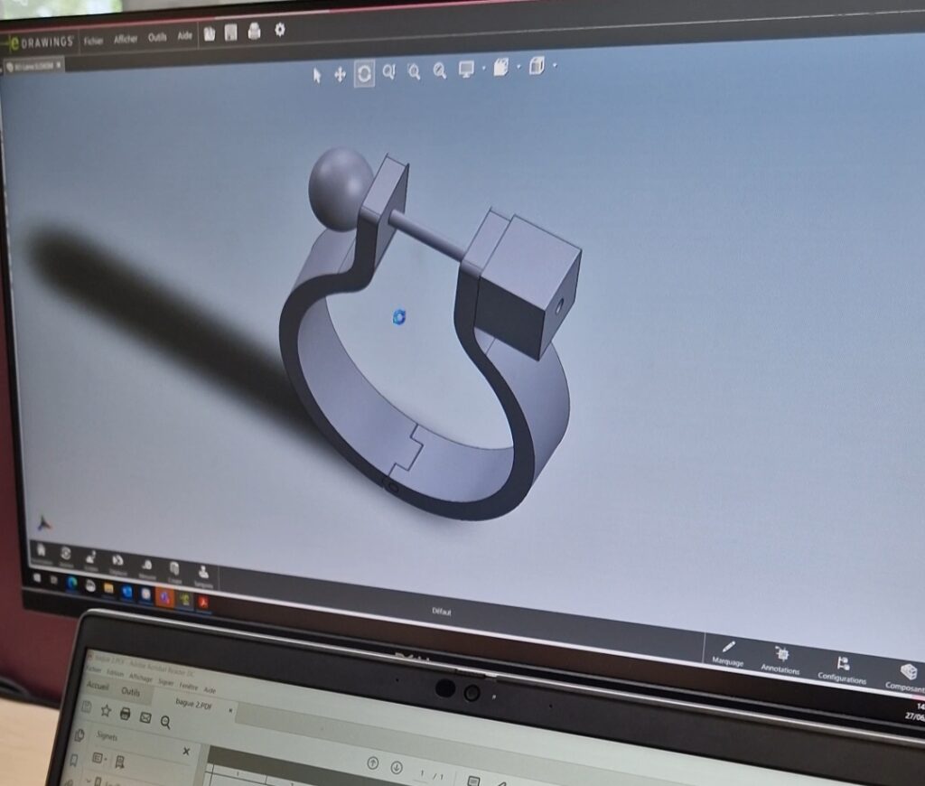Open the Edition menu in Acrobat
This screenshot has width=925, height=786.
(x=115, y=673)
